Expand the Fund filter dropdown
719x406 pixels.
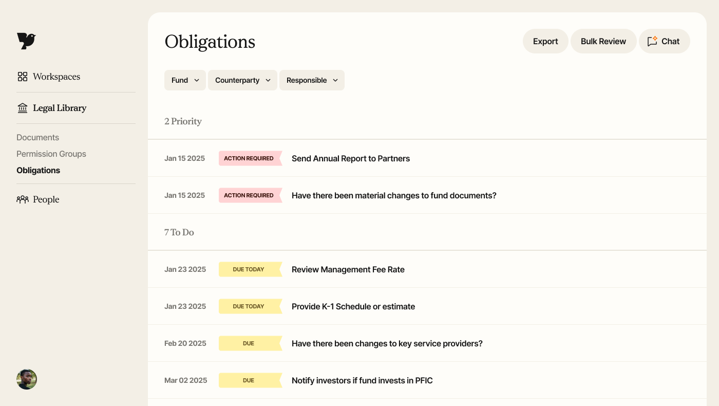tap(185, 80)
